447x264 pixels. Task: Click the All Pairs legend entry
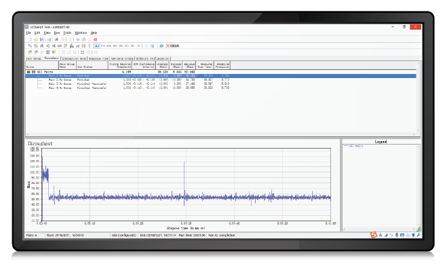coord(353,146)
